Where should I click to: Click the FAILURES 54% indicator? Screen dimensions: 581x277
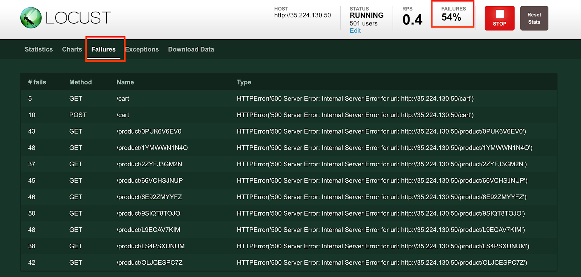pyautogui.click(x=452, y=15)
